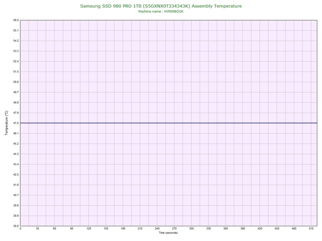Click the 48.8 temperature tick label

(16, 103)
